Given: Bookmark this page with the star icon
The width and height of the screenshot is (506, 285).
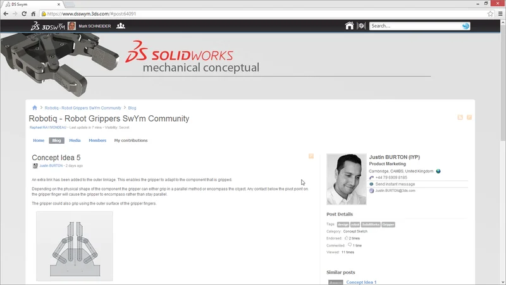Looking at the screenshot, I should click(x=490, y=13).
